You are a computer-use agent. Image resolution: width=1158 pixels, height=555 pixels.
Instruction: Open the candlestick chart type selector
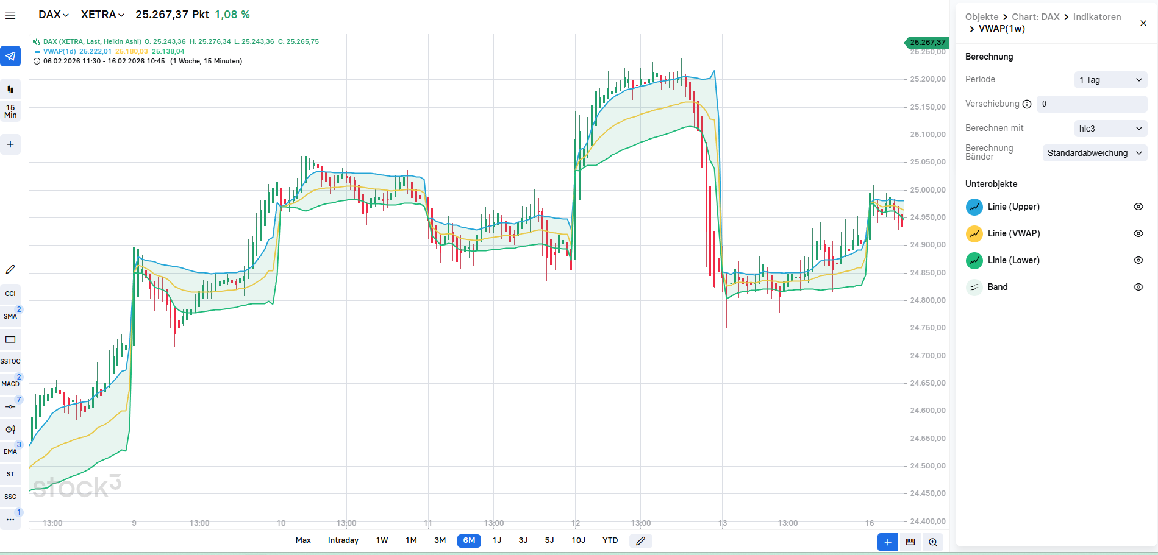(x=10, y=89)
